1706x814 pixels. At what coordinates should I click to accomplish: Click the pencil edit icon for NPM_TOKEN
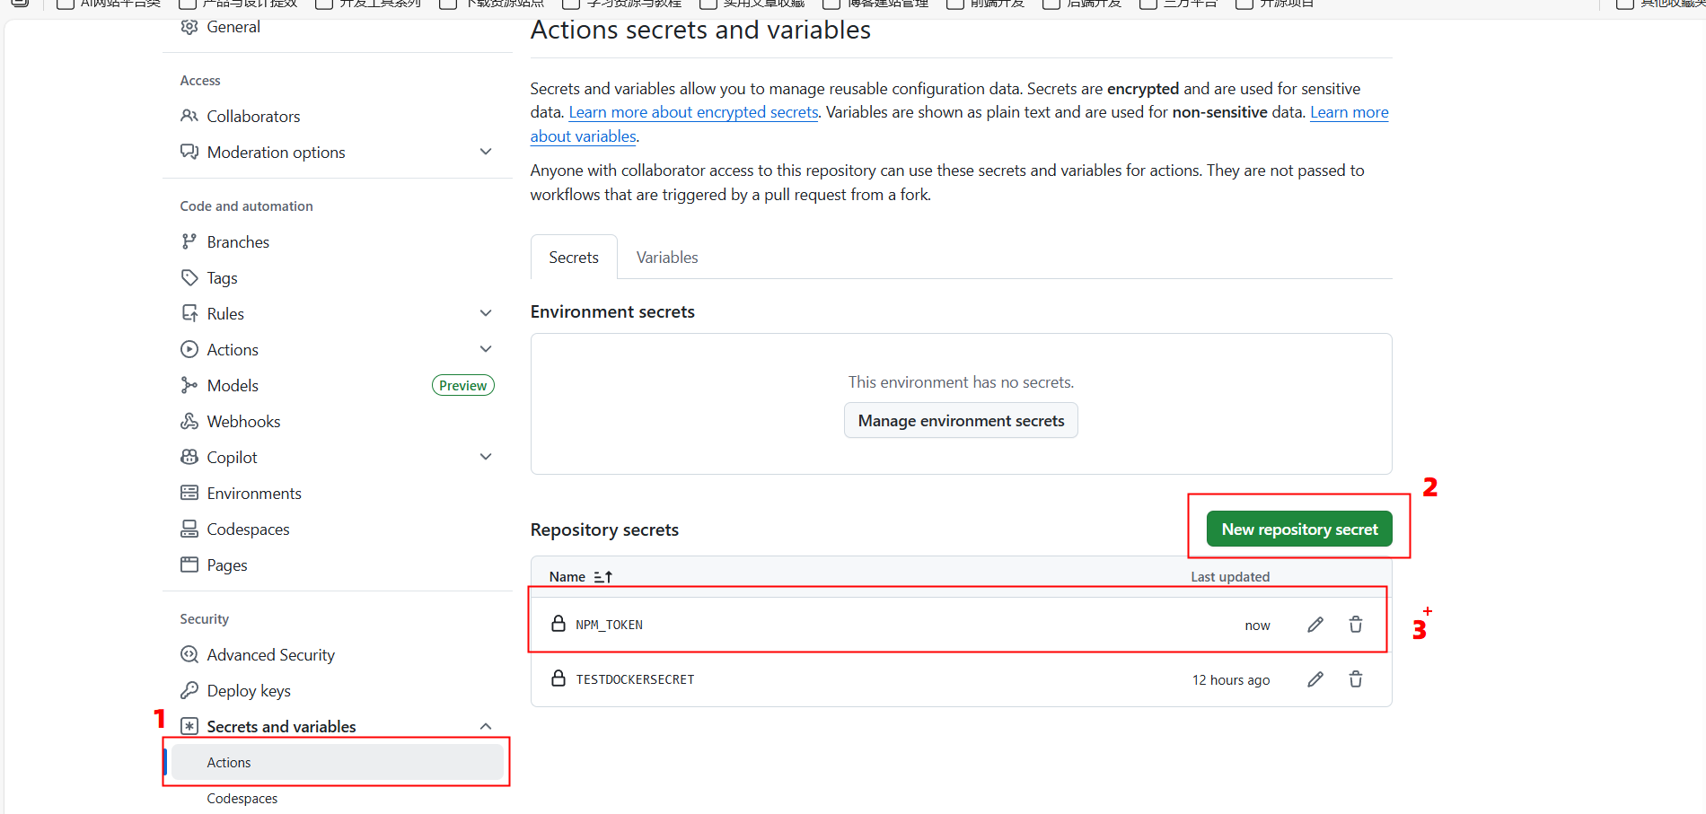coord(1315,625)
